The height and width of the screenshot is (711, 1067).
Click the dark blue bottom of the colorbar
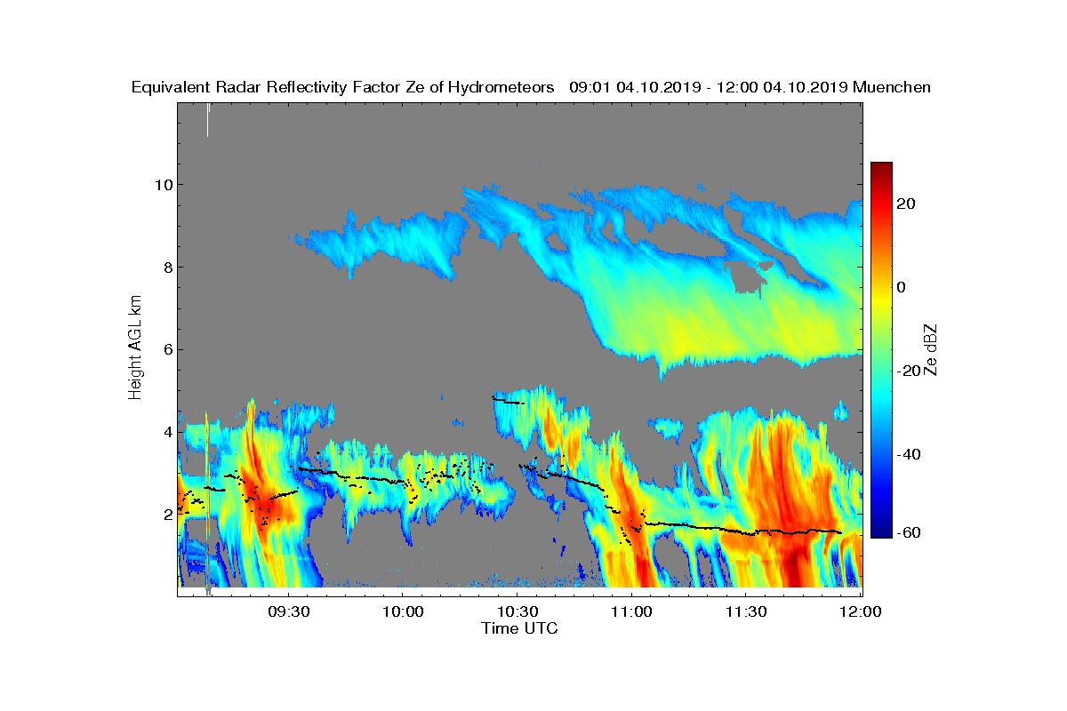pos(881,530)
